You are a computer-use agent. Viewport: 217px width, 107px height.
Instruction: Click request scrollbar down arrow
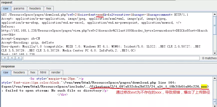(215, 53)
